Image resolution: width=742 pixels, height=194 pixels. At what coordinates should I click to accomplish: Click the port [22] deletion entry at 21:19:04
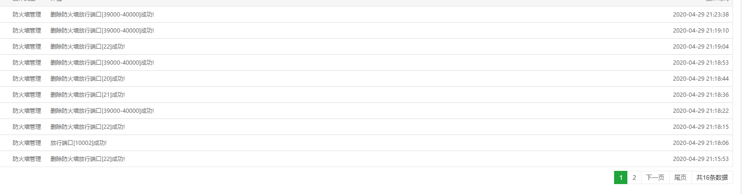coord(88,47)
